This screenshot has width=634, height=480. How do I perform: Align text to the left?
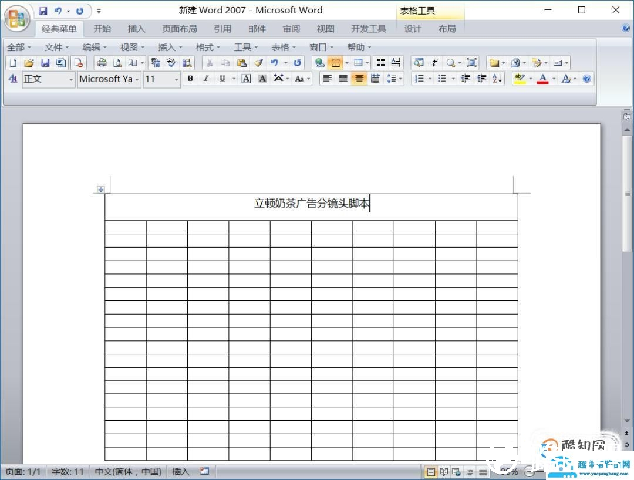pos(328,79)
